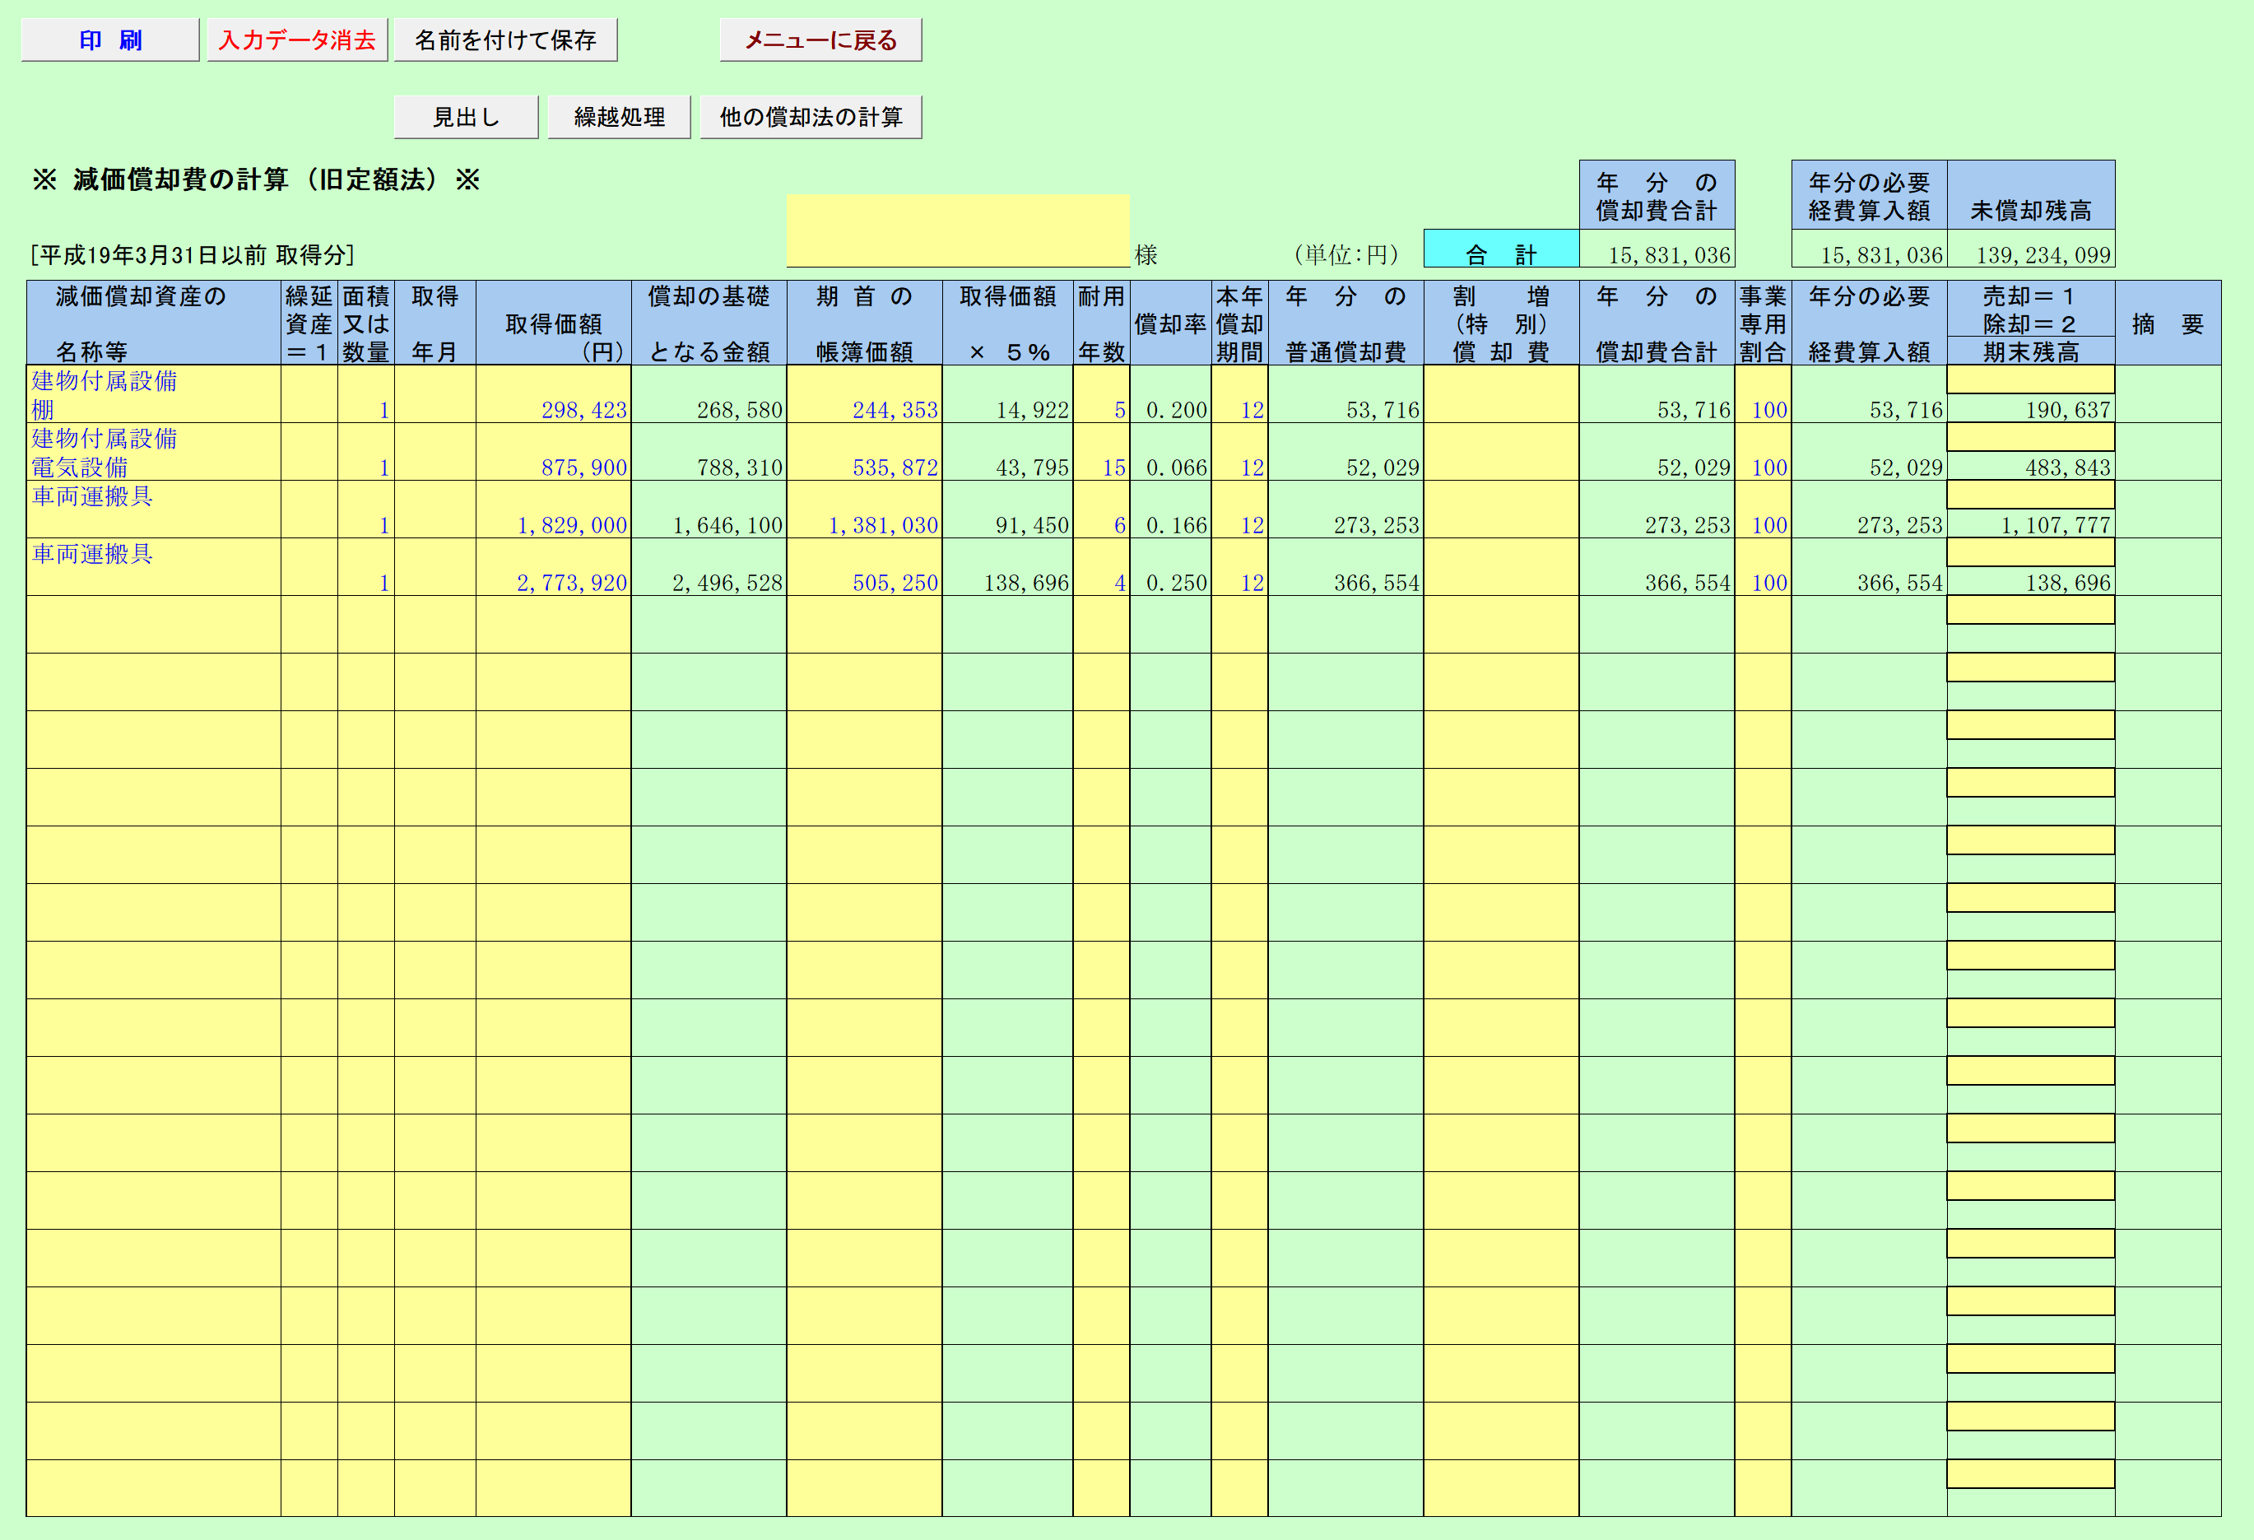Select the yellow name field before 様

coord(958,230)
